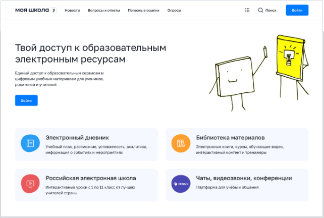This screenshot has height=218, width=324.
Task: Select the Российская электронная школа heading
Action: 90,178
